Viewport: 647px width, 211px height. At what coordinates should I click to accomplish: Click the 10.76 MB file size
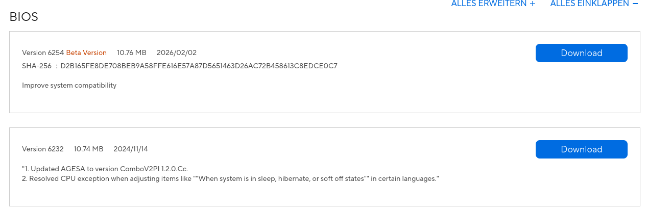[x=132, y=52]
